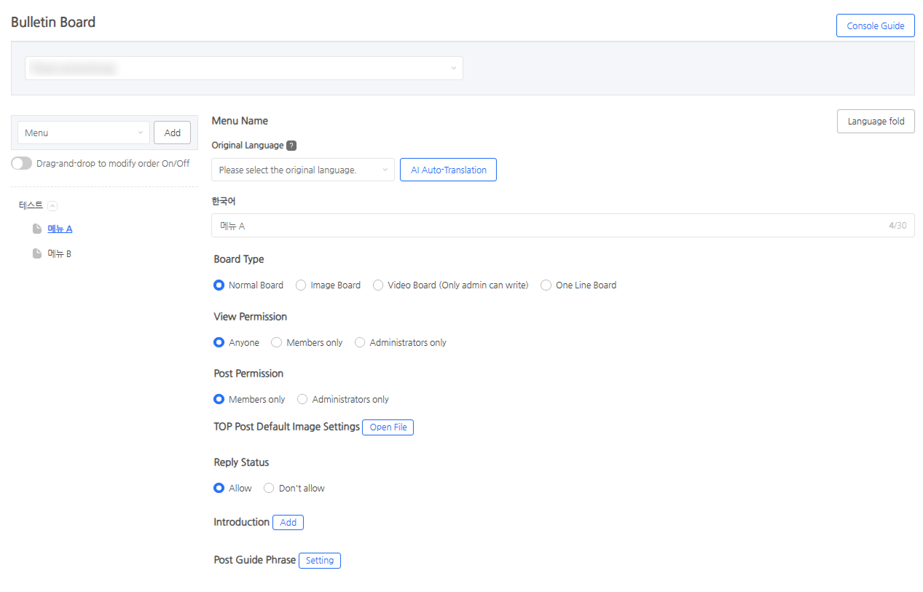Choose Video Board type option
923x592 pixels.
(378, 285)
